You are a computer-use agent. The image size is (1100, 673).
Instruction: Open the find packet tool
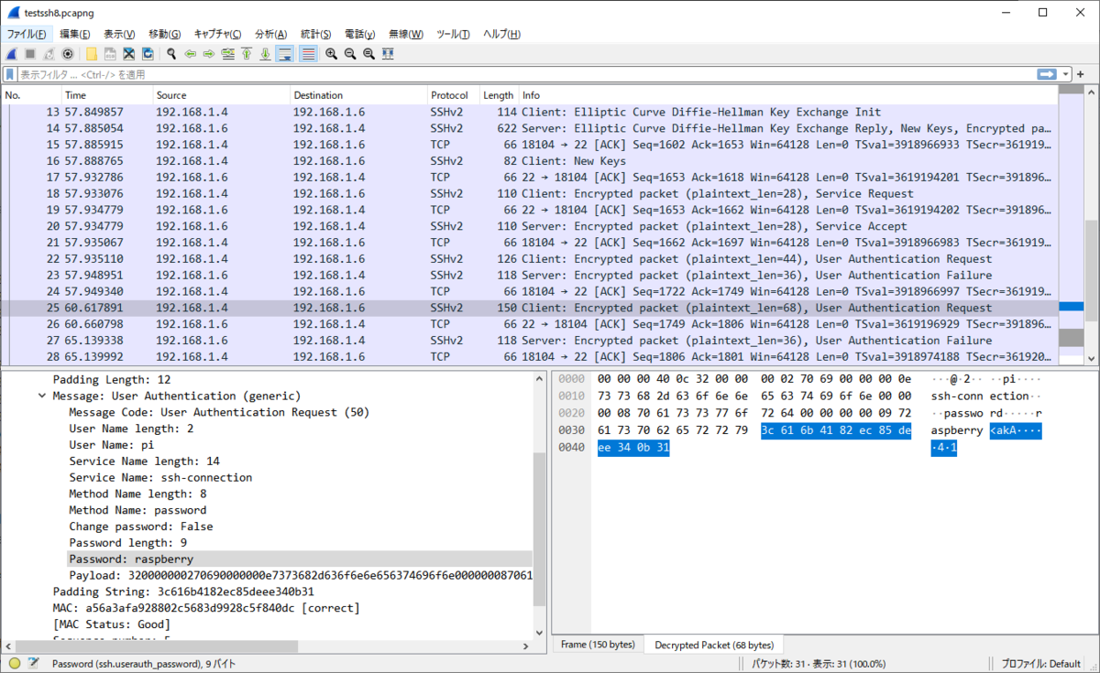pyautogui.click(x=172, y=53)
